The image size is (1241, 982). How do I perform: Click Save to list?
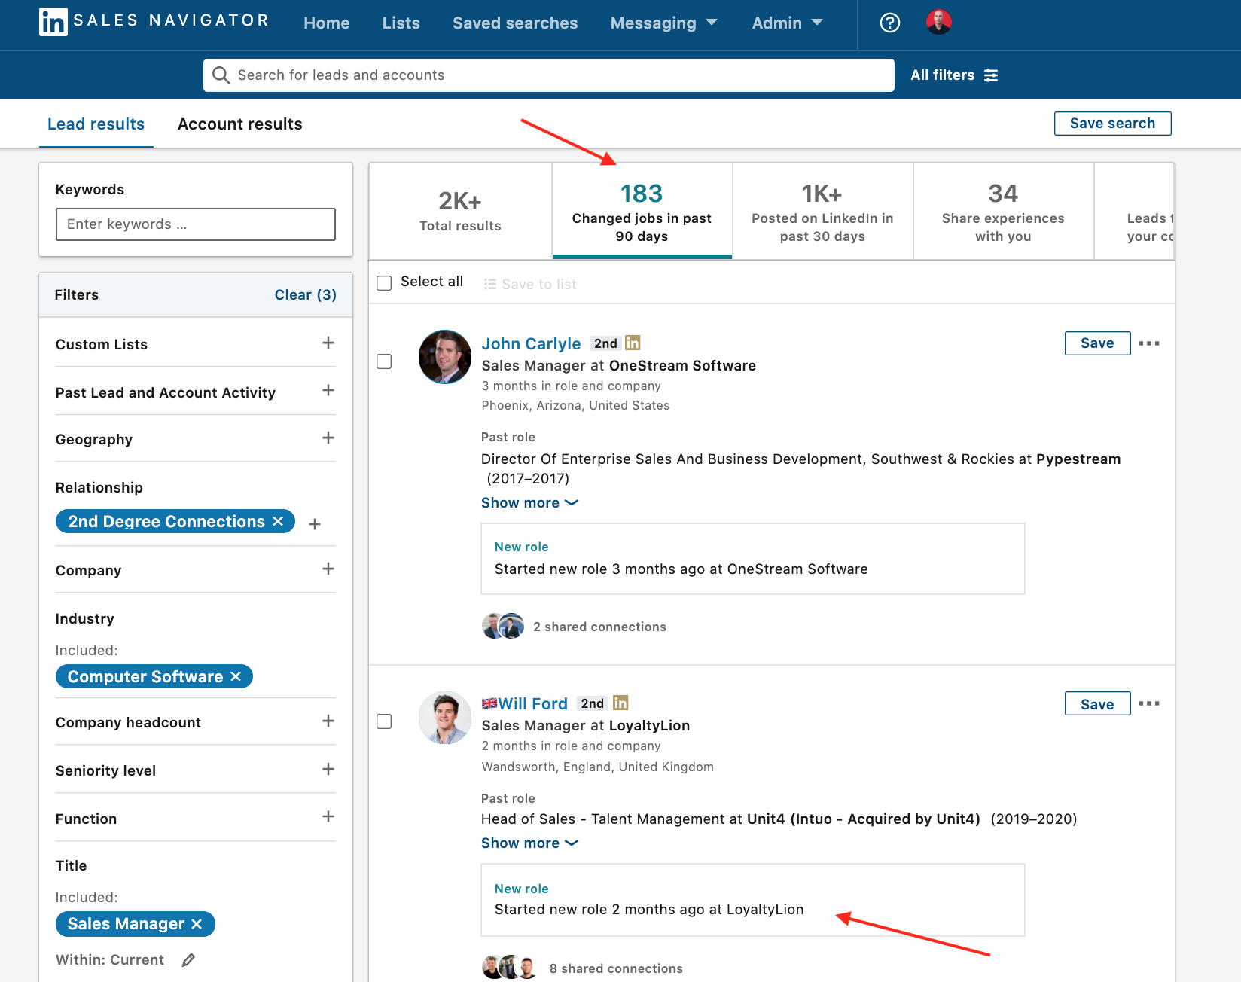point(530,284)
